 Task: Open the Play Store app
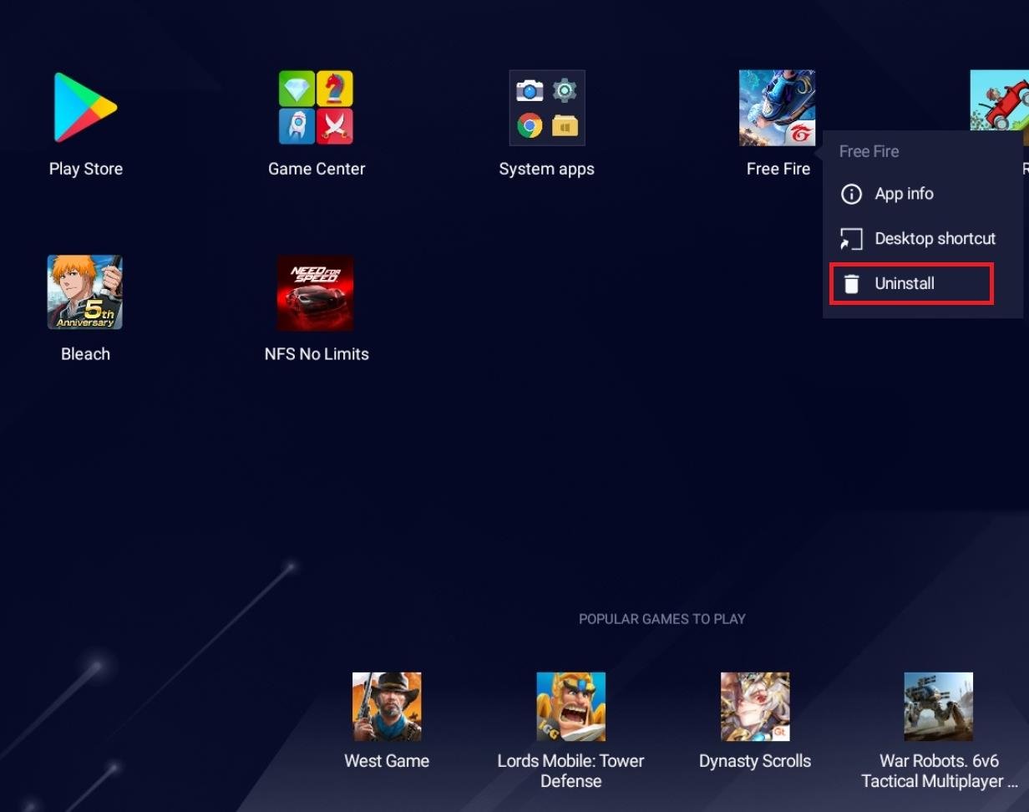(85, 106)
